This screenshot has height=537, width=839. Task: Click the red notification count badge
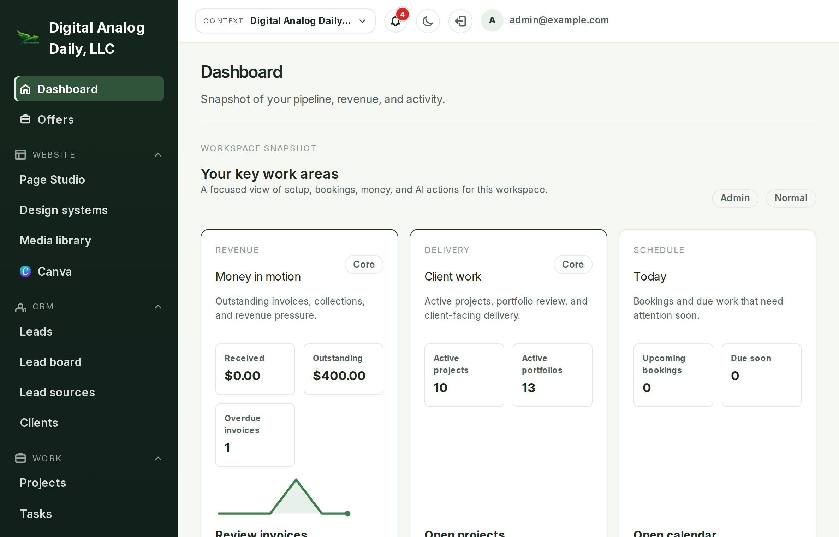402,14
